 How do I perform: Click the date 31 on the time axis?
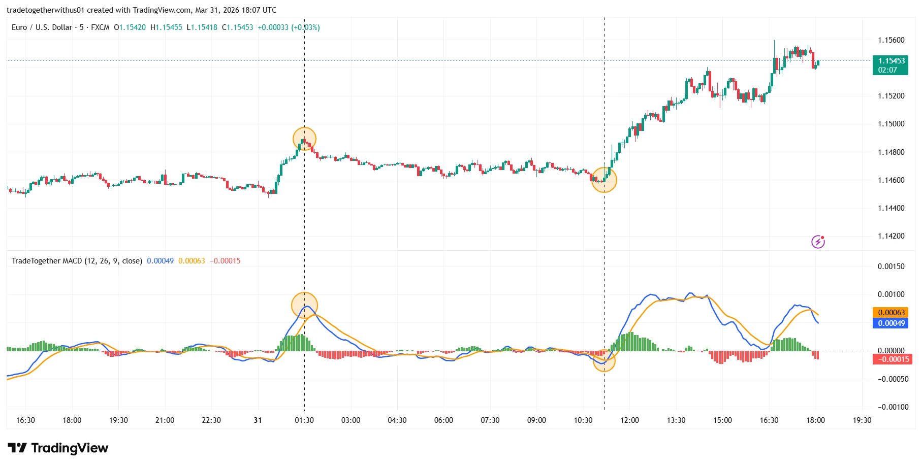point(257,420)
